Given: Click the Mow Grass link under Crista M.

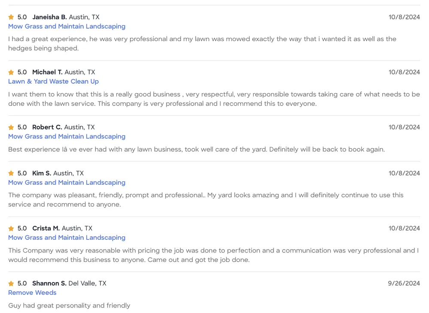Looking at the screenshot, I should pyautogui.click(x=66, y=238).
